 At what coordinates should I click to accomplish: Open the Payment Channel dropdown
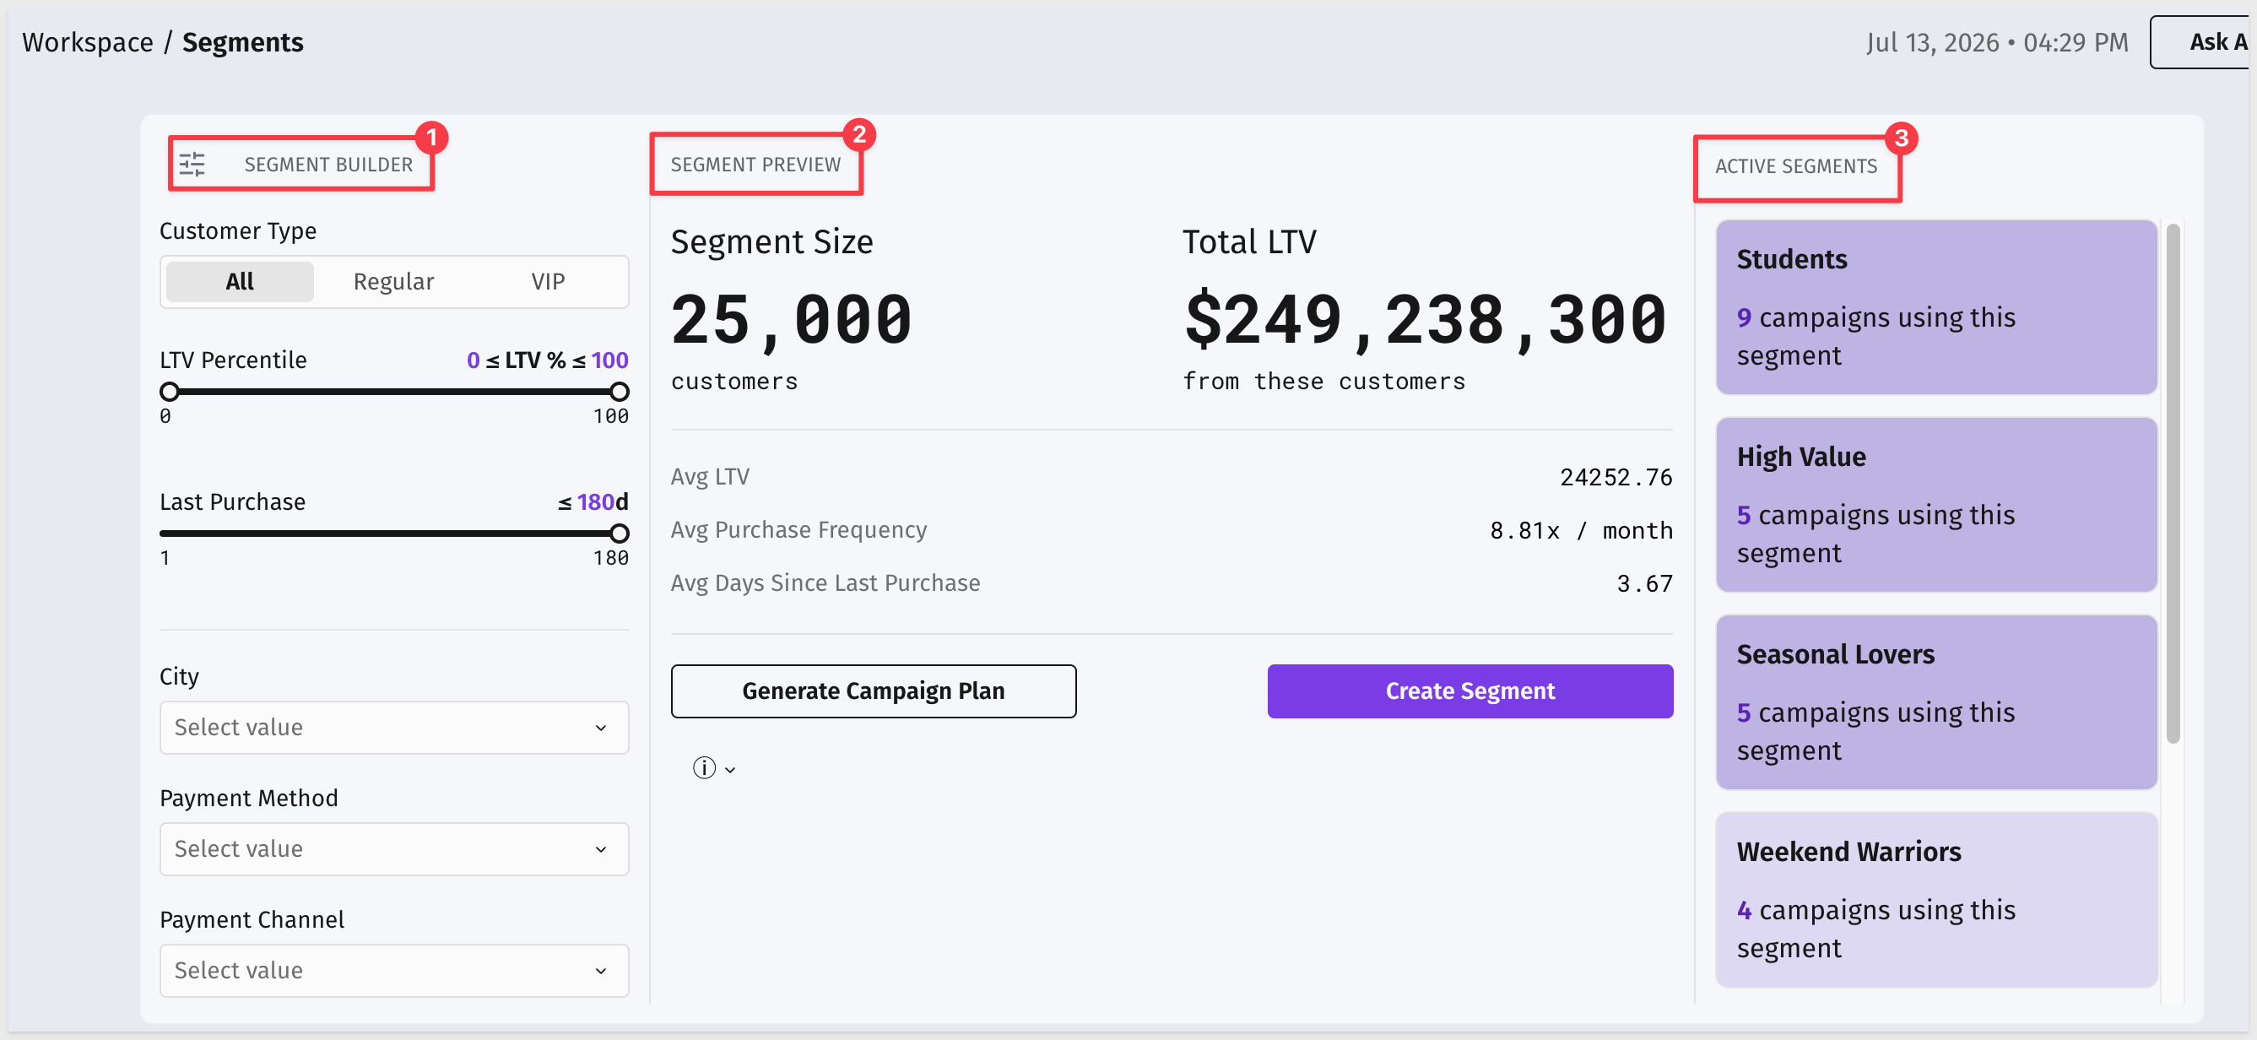(394, 970)
